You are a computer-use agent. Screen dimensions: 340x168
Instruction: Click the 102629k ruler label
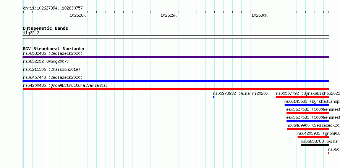(x=168, y=15)
